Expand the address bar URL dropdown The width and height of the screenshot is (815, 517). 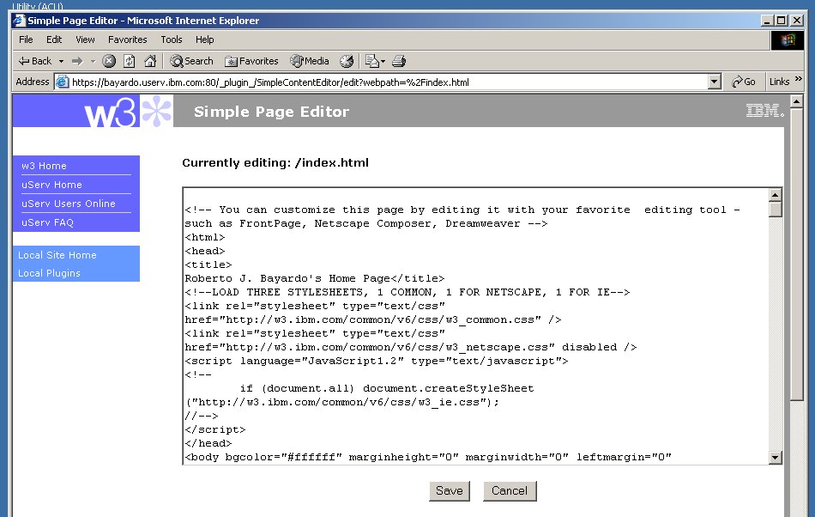(714, 82)
